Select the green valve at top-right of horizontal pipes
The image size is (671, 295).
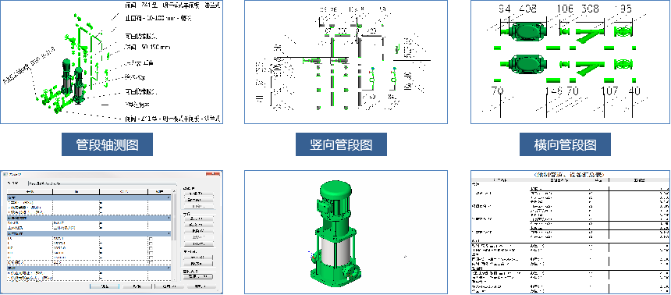[x=623, y=31]
